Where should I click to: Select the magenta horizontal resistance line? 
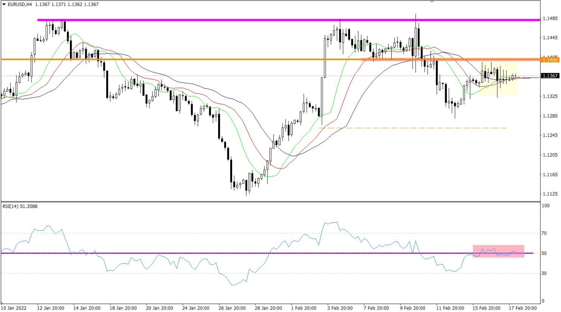point(289,20)
